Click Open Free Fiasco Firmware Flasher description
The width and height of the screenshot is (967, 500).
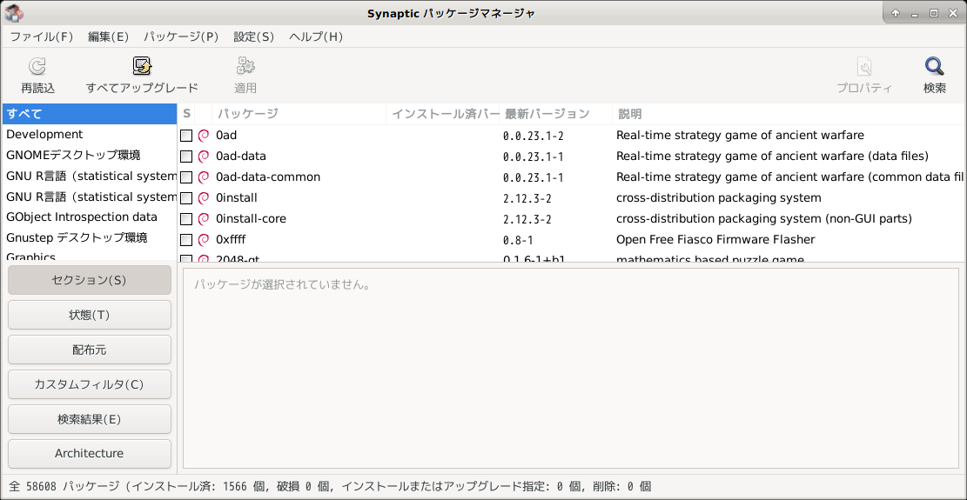coord(715,239)
